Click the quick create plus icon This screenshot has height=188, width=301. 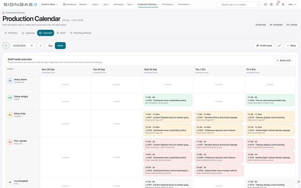coord(265,5)
